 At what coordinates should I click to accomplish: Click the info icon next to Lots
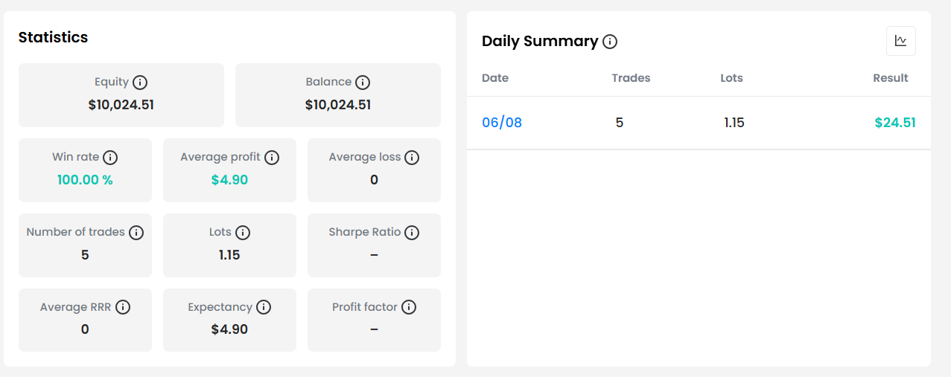coord(243,233)
